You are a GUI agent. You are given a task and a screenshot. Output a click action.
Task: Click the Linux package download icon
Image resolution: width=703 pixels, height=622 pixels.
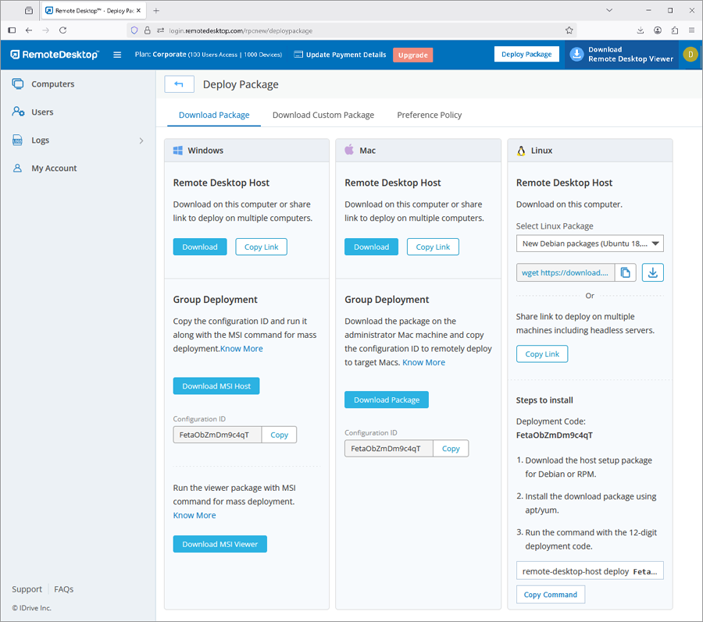(x=652, y=272)
